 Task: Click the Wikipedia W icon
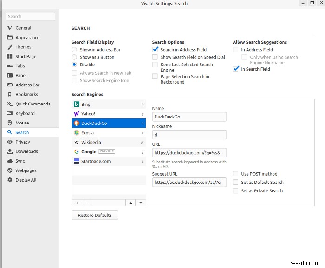77,142
